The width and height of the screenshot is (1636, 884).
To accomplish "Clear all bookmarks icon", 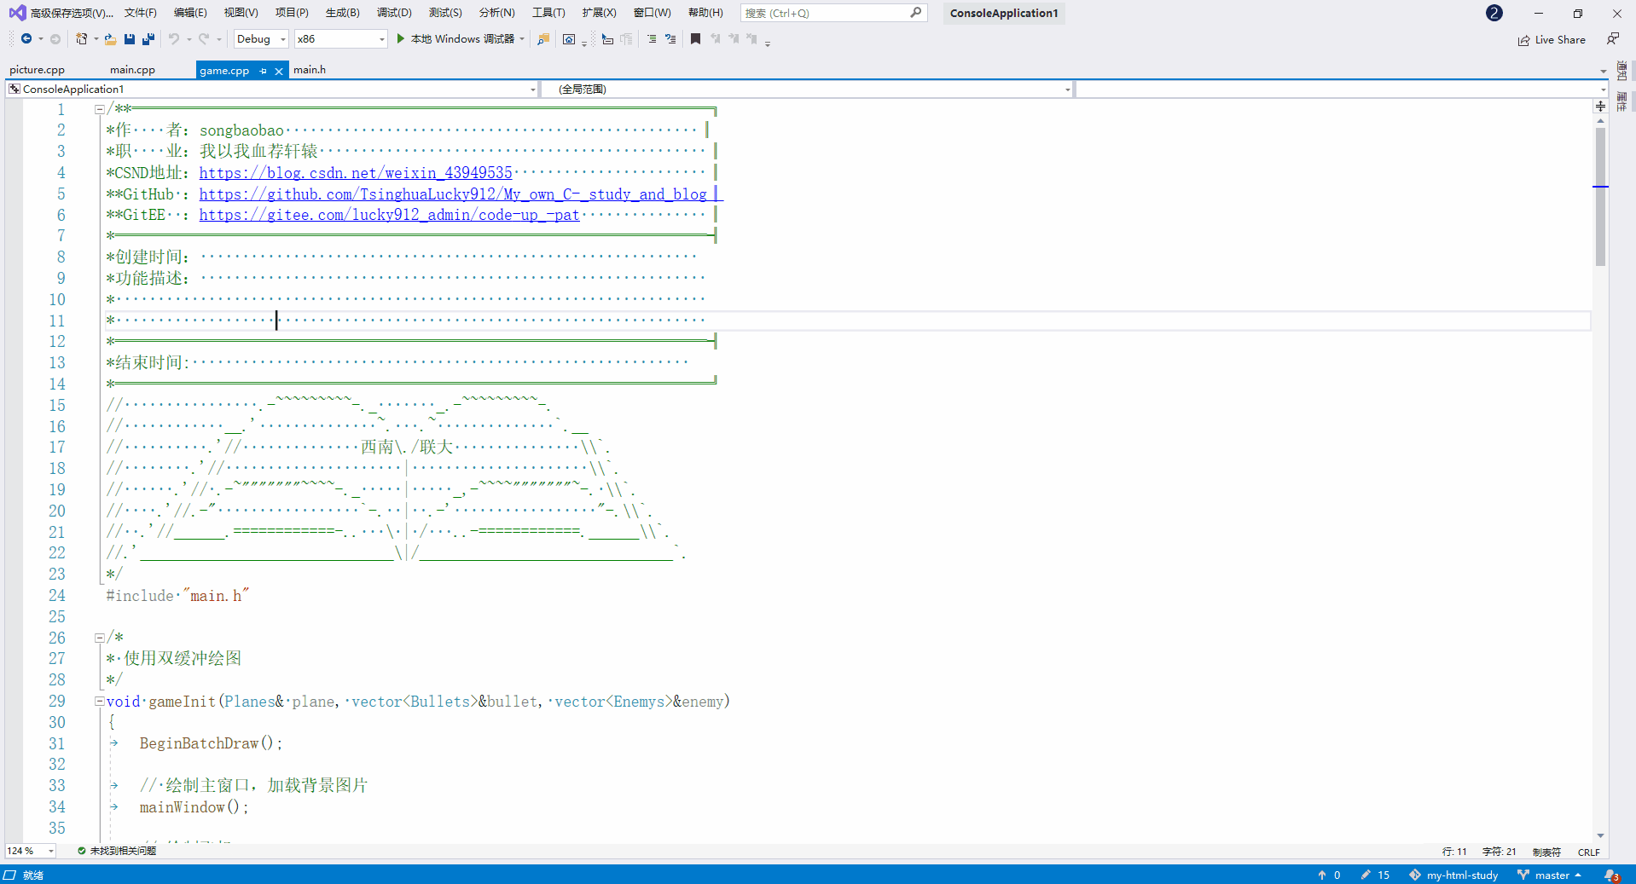I will point(751,38).
